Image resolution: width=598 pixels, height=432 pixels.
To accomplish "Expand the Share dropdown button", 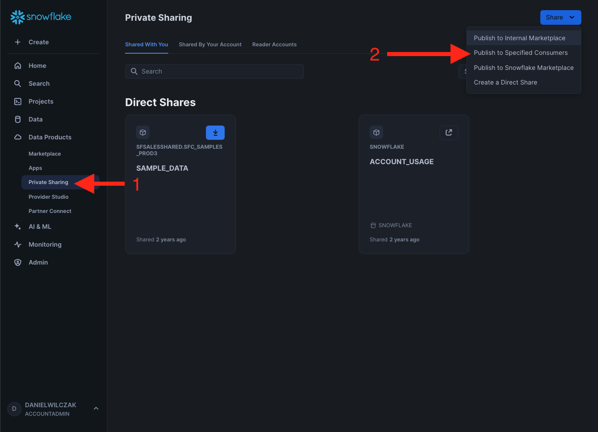I will pos(560,17).
